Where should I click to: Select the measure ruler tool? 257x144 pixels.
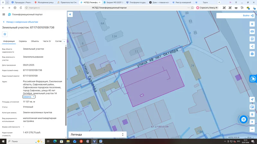pyautogui.click(x=252, y=31)
